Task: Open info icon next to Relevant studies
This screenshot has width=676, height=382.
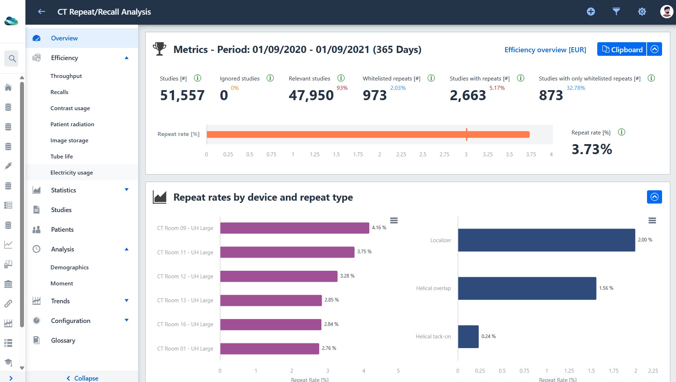Action: [341, 78]
